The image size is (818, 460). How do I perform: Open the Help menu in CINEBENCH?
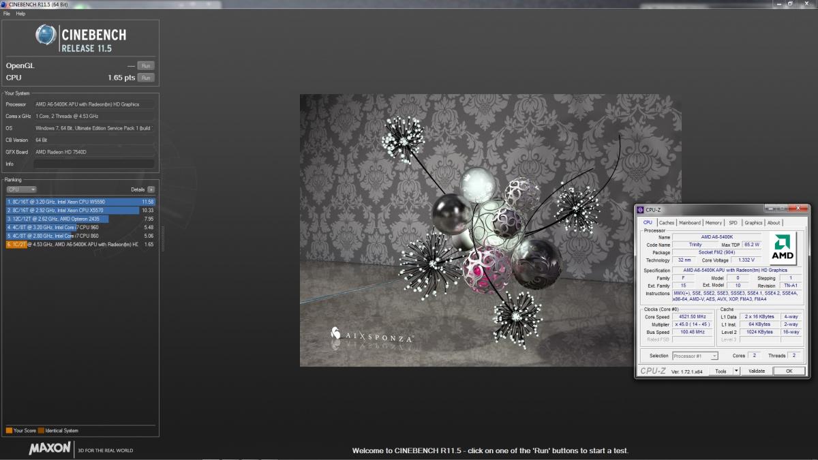20,14
